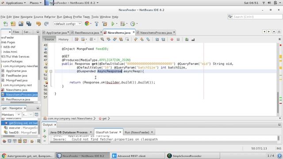Click the Start Macro Recording red icon
This screenshot has width=283, height=159.
click(x=172, y=39)
